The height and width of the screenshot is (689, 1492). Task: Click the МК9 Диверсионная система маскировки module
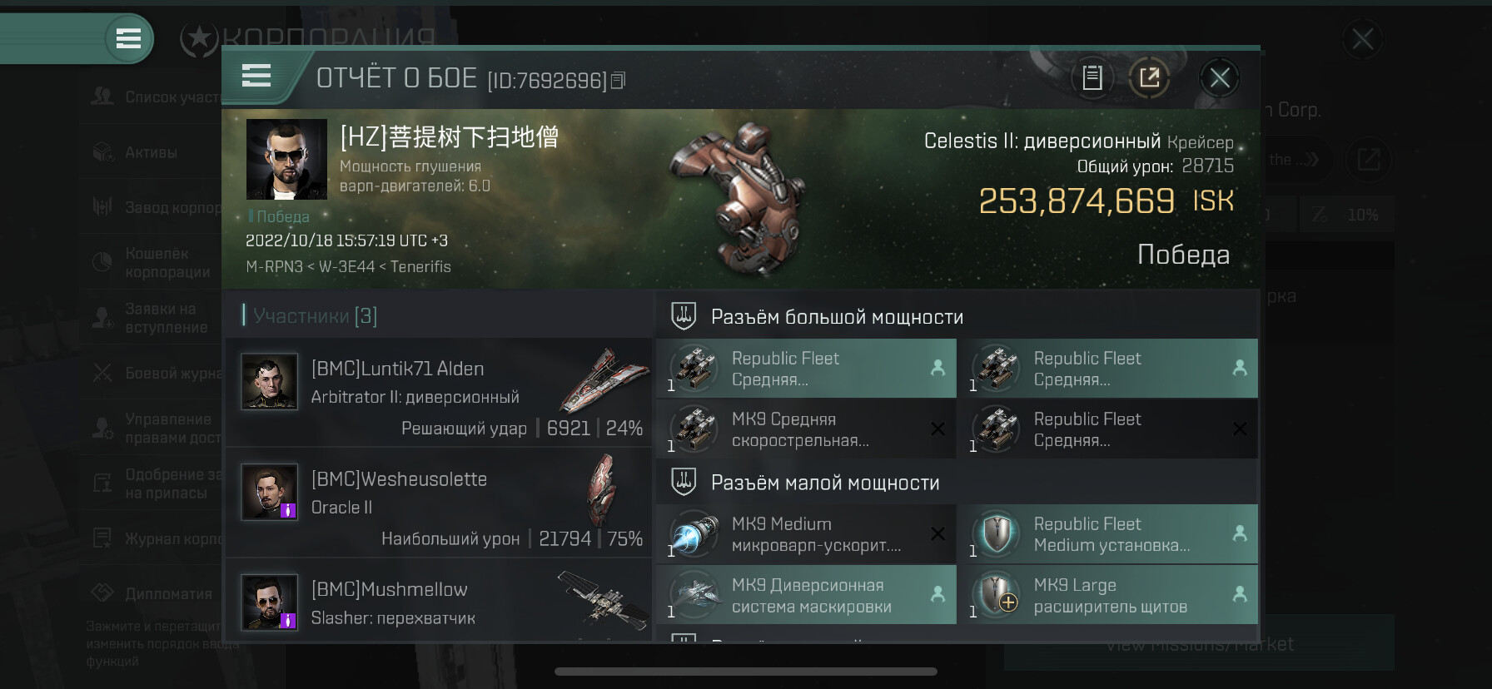(806, 596)
